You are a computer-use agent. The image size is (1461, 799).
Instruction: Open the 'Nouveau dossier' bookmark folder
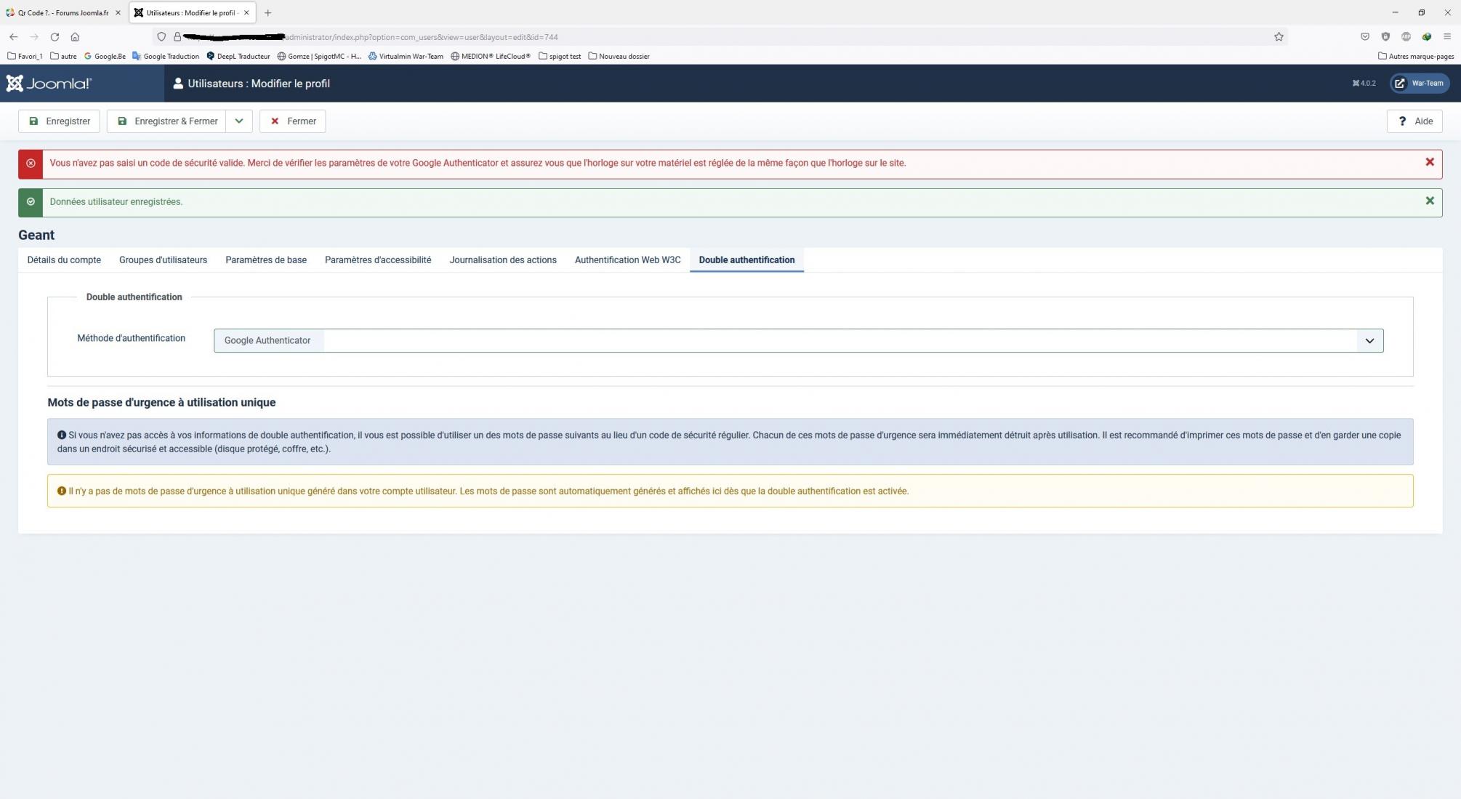(x=619, y=56)
